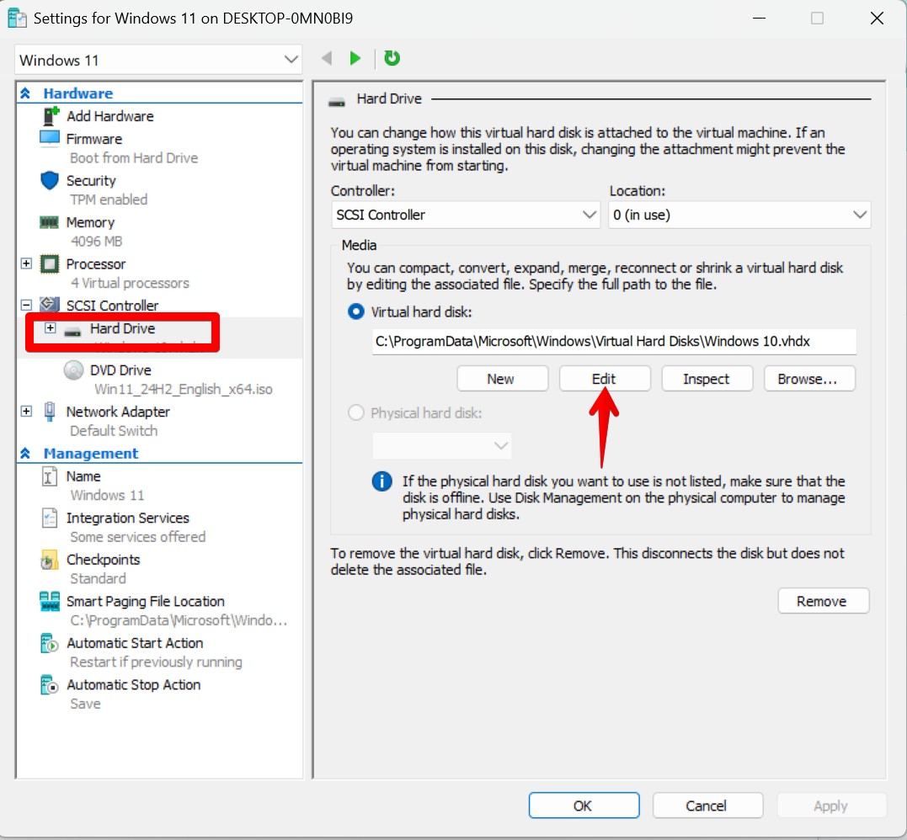
Task: Select the Security shield icon
Action: 50,180
